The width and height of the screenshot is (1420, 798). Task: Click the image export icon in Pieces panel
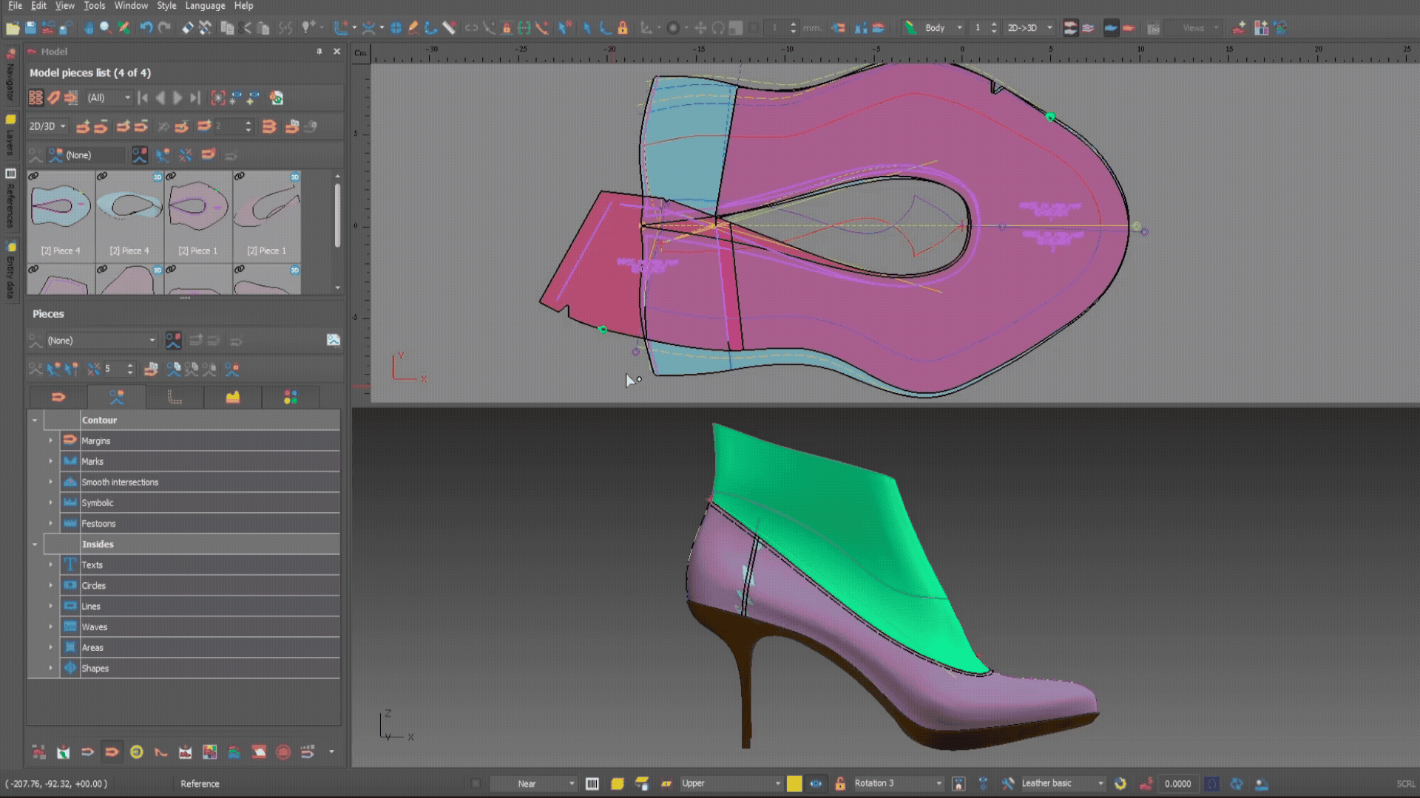333,340
